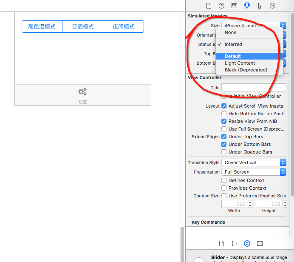
Task: Open the Size inspector ruler icon
Action: tap(260, 6)
